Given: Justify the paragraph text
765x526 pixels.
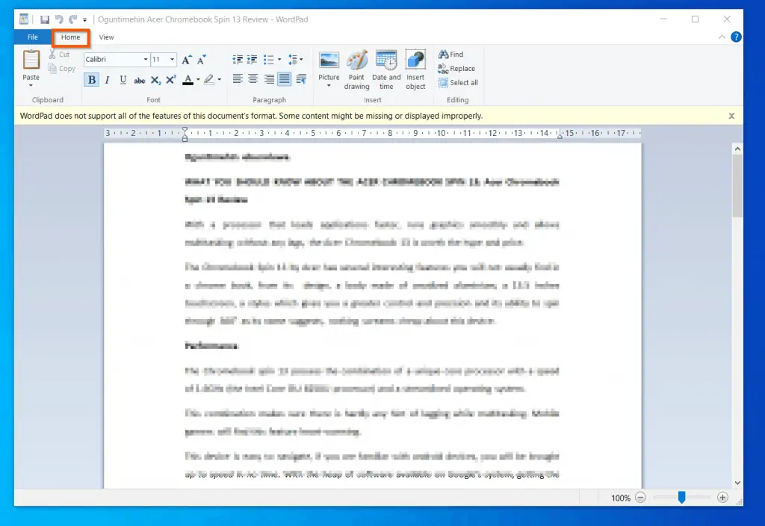Looking at the screenshot, I should pos(285,79).
